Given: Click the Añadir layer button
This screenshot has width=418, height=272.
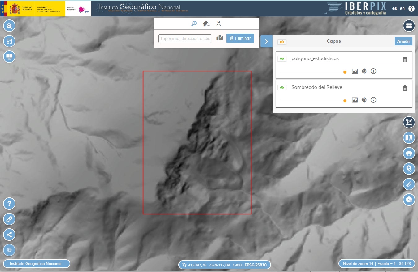Looking at the screenshot, I should pyautogui.click(x=404, y=41).
